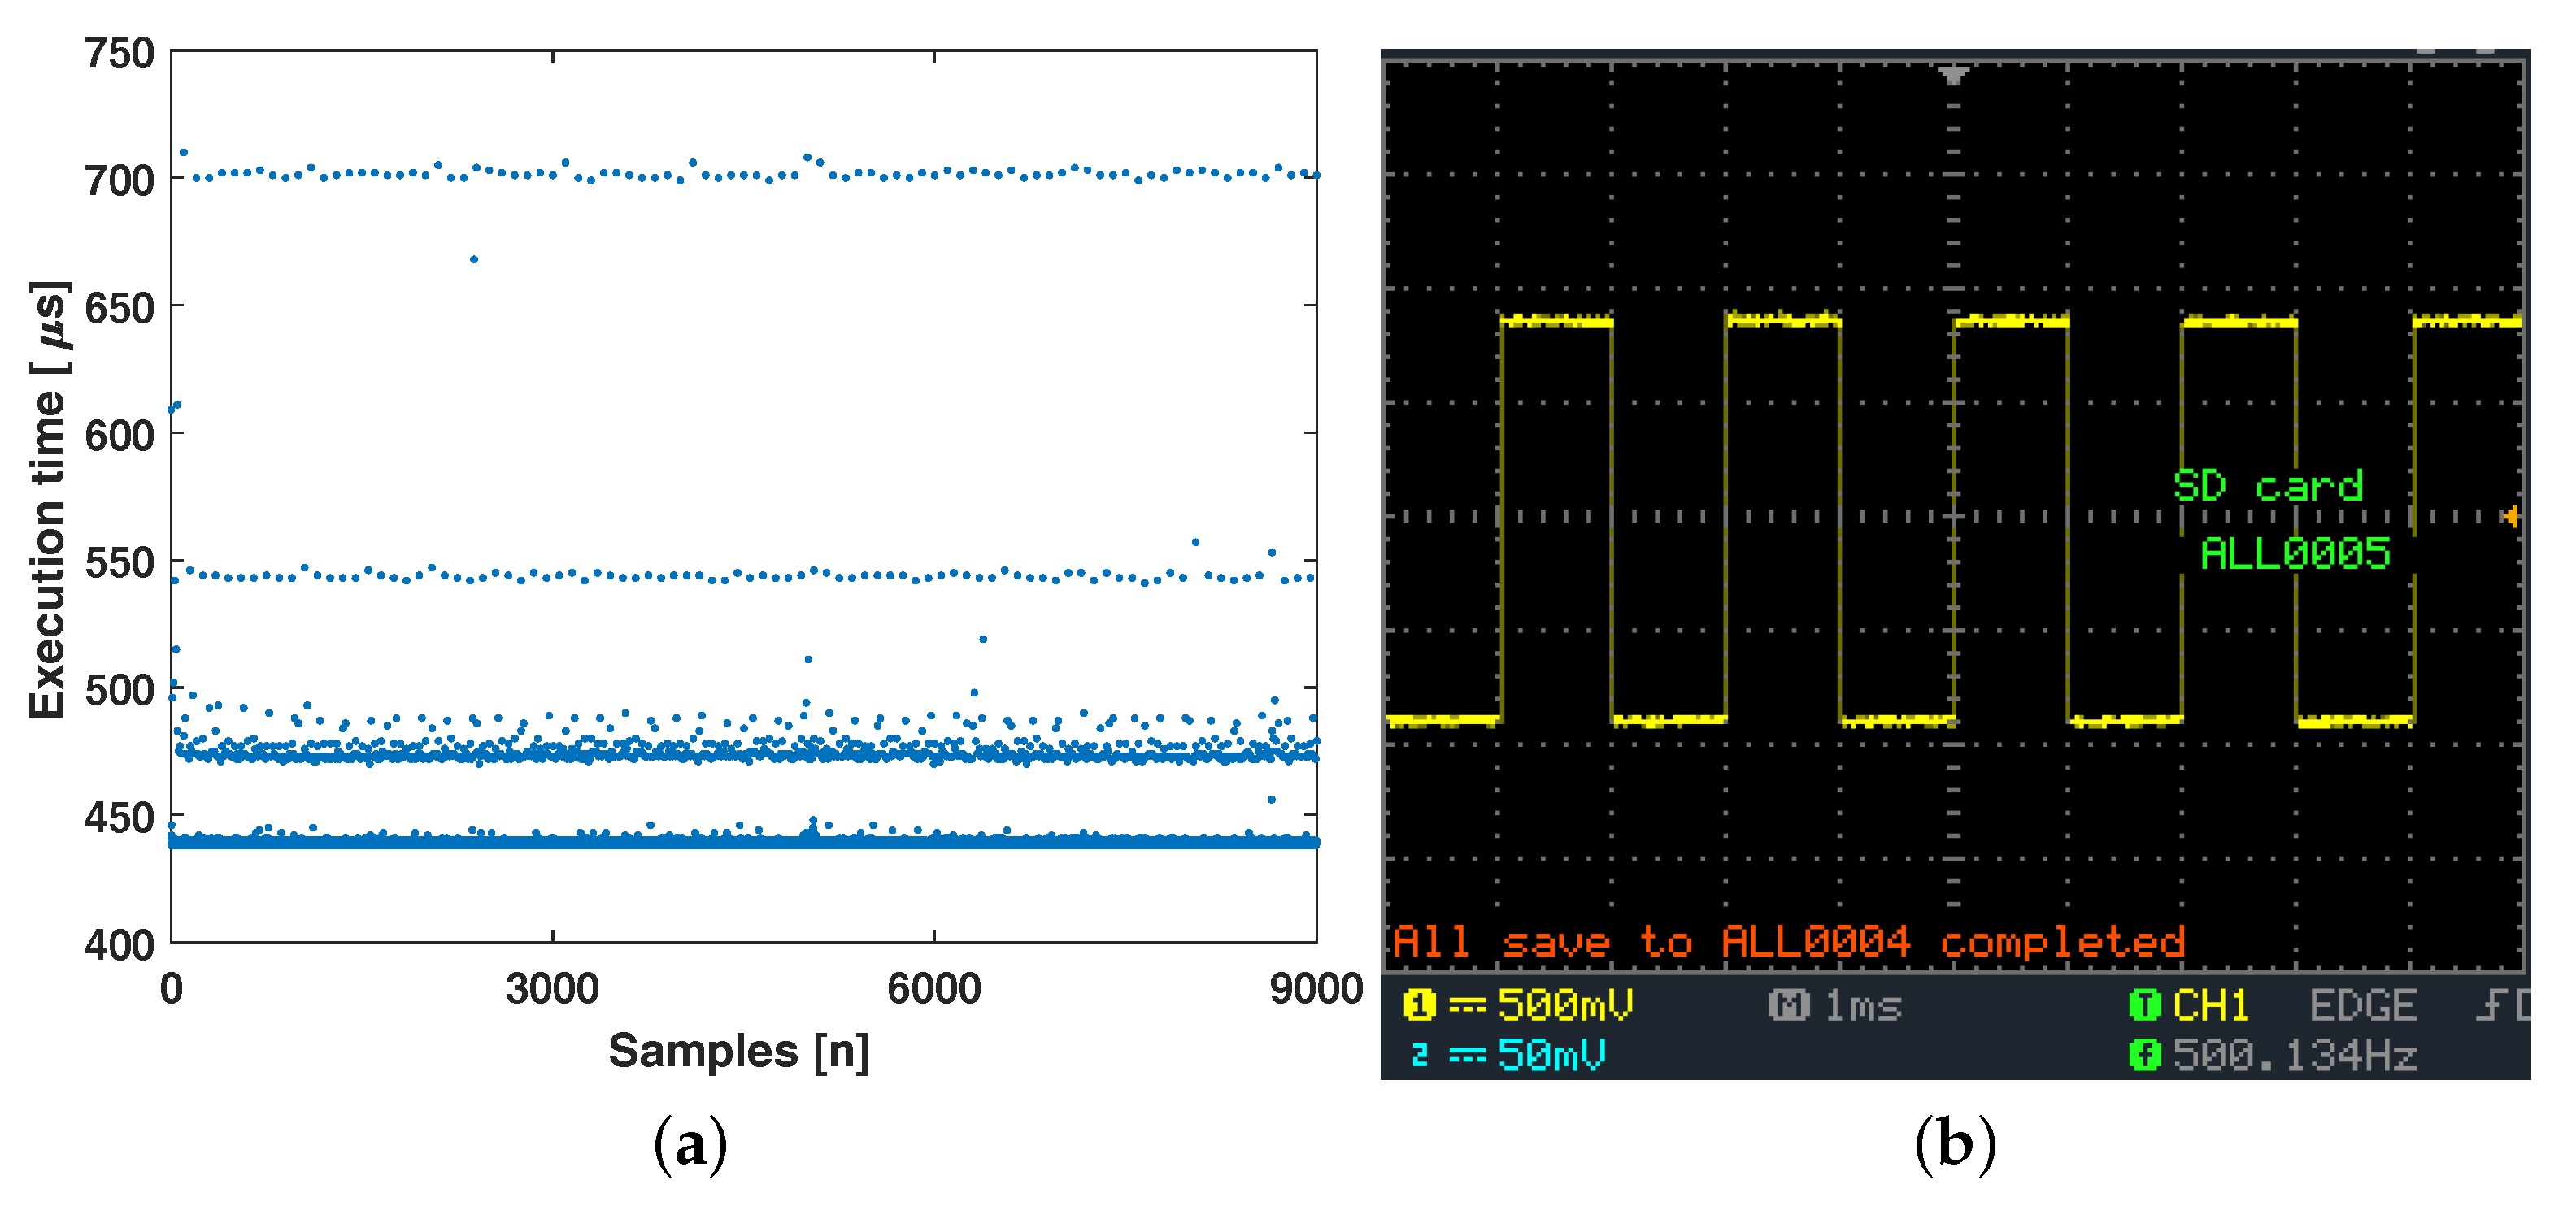Select the 500mV channel 1 scale
Viewport: 2576px width, 1206px height.
coord(1565,1004)
